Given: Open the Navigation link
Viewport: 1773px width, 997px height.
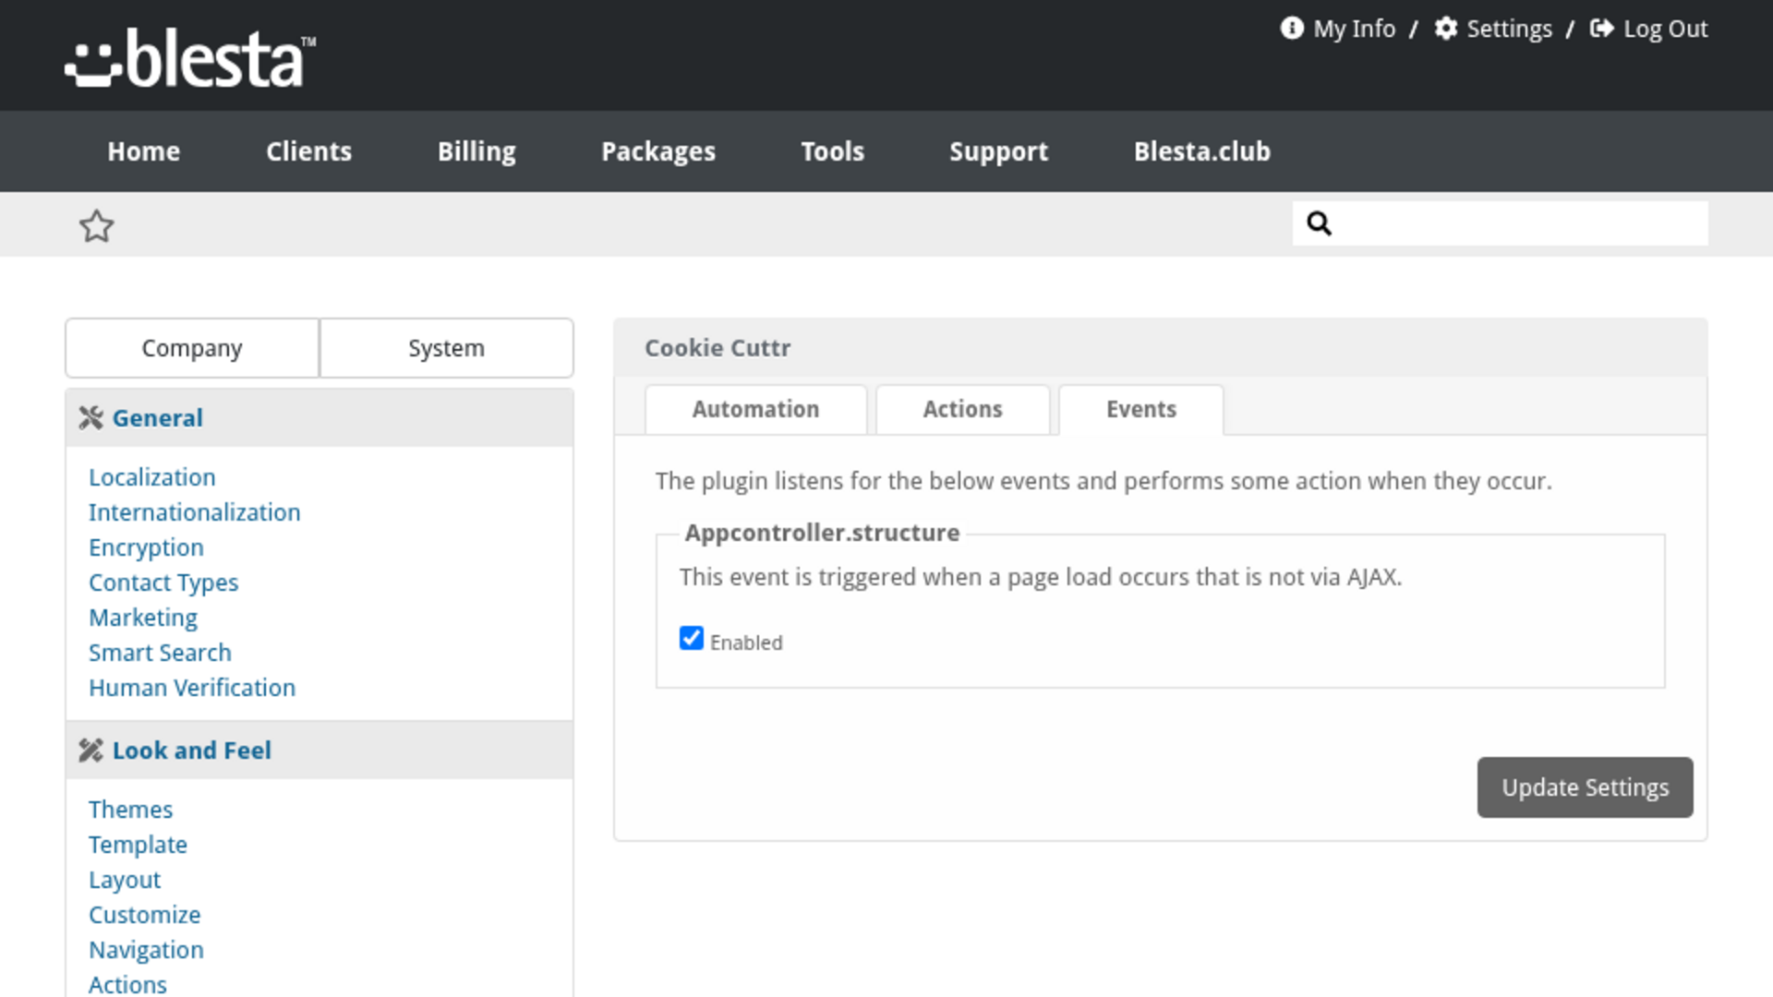Looking at the screenshot, I should click(146, 950).
